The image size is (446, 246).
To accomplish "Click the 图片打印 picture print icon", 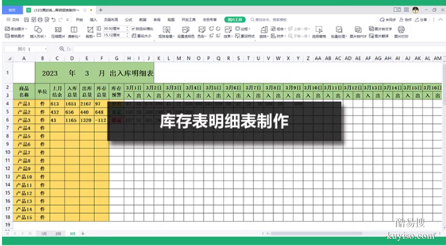I will (x=401, y=30).
